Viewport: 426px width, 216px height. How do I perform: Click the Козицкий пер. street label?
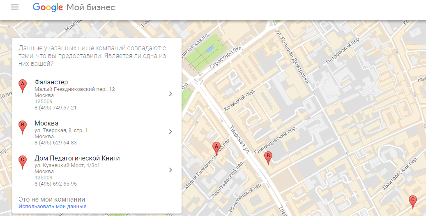tap(239, 100)
